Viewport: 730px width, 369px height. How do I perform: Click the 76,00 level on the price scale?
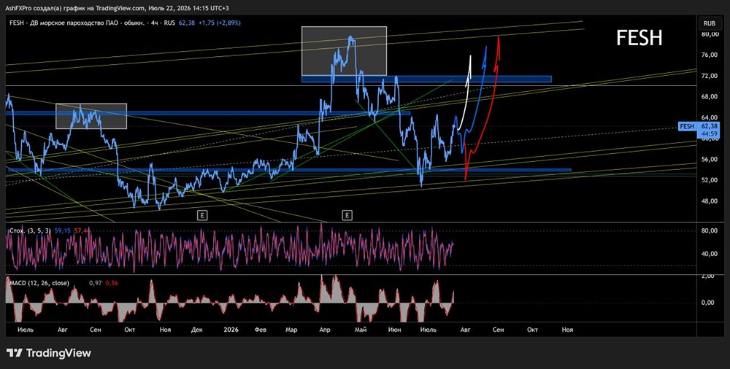pyautogui.click(x=709, y=55)
